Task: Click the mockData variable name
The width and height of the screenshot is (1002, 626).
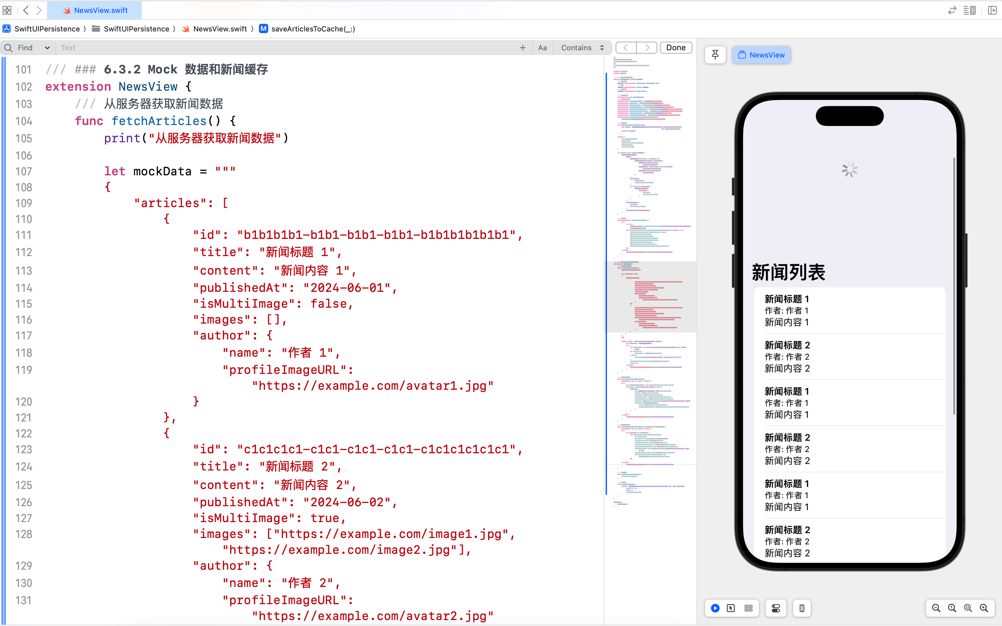Action: [162, 171]
